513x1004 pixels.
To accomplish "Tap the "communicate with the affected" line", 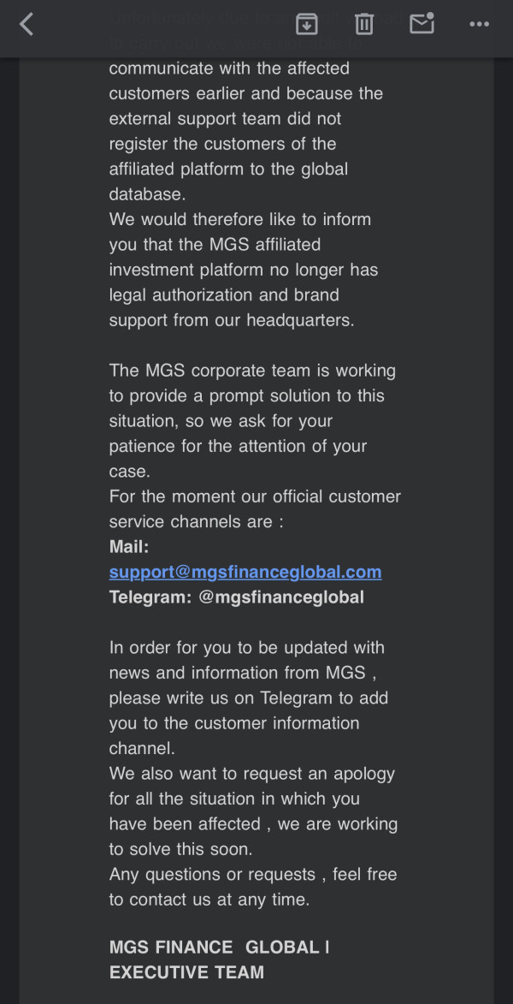I will tap(229, 68).
